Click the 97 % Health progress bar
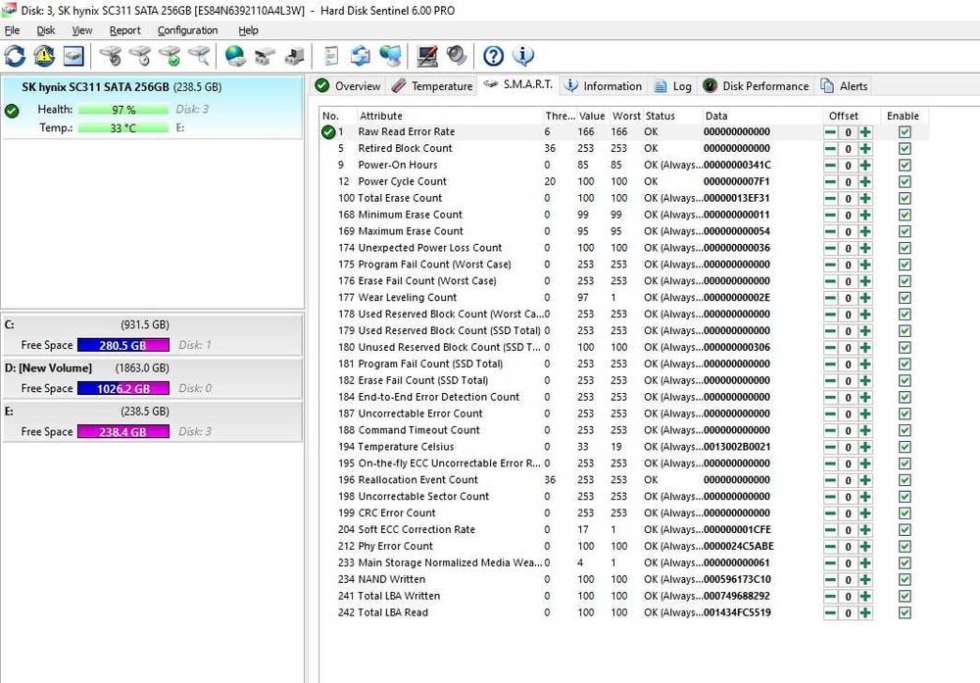980x683 pixels. click(123, 110)
